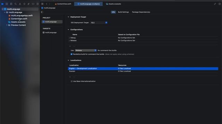Viewport: 222px width, 124px height.
Task: Collapse the Localizations section
Action: (x=68, y=60)
